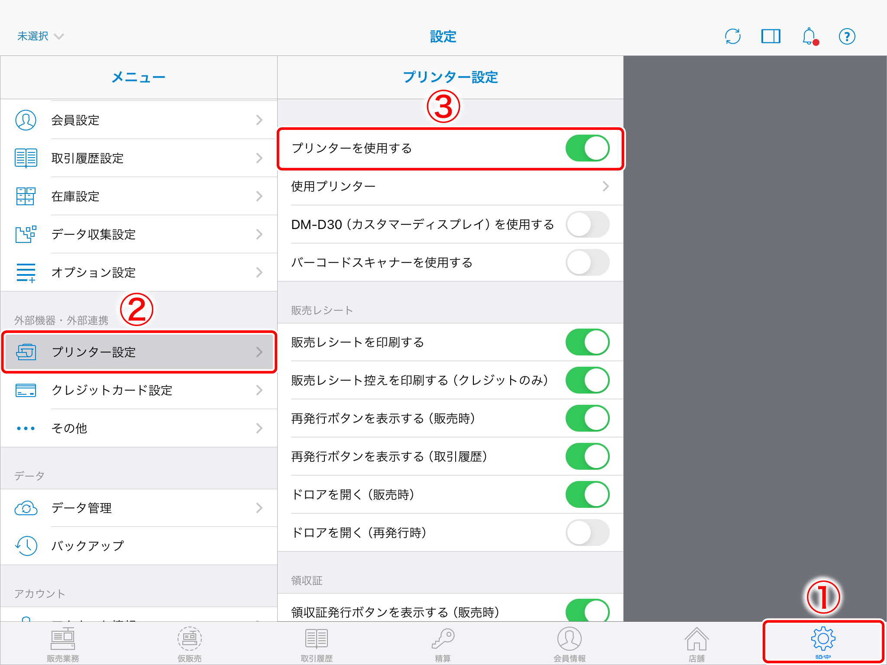This screenshot has width=887, height=665.
Task: Click the データ収集設定 icon
Action: 26,234
